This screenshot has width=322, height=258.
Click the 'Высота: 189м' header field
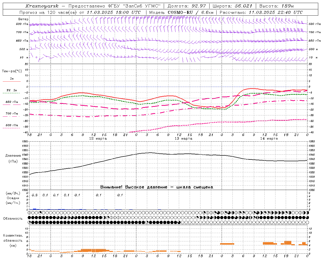click(x=276, y=6)
